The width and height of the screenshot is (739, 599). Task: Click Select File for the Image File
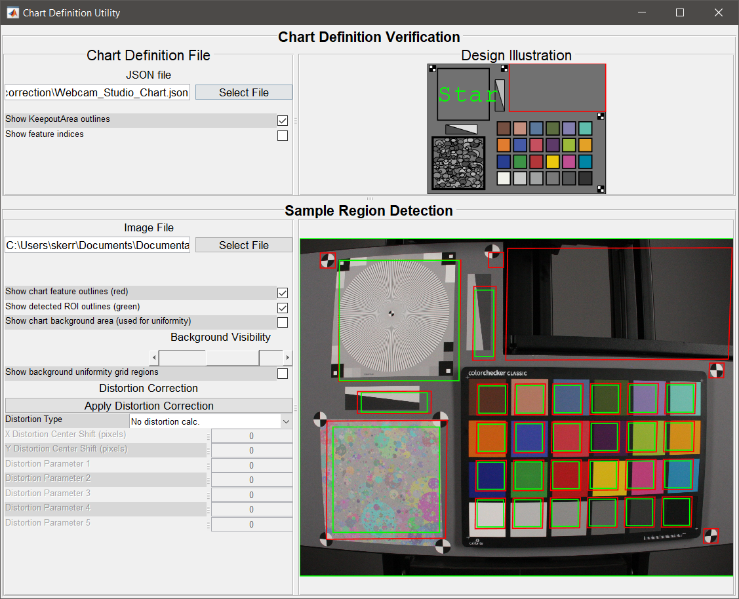243,244
